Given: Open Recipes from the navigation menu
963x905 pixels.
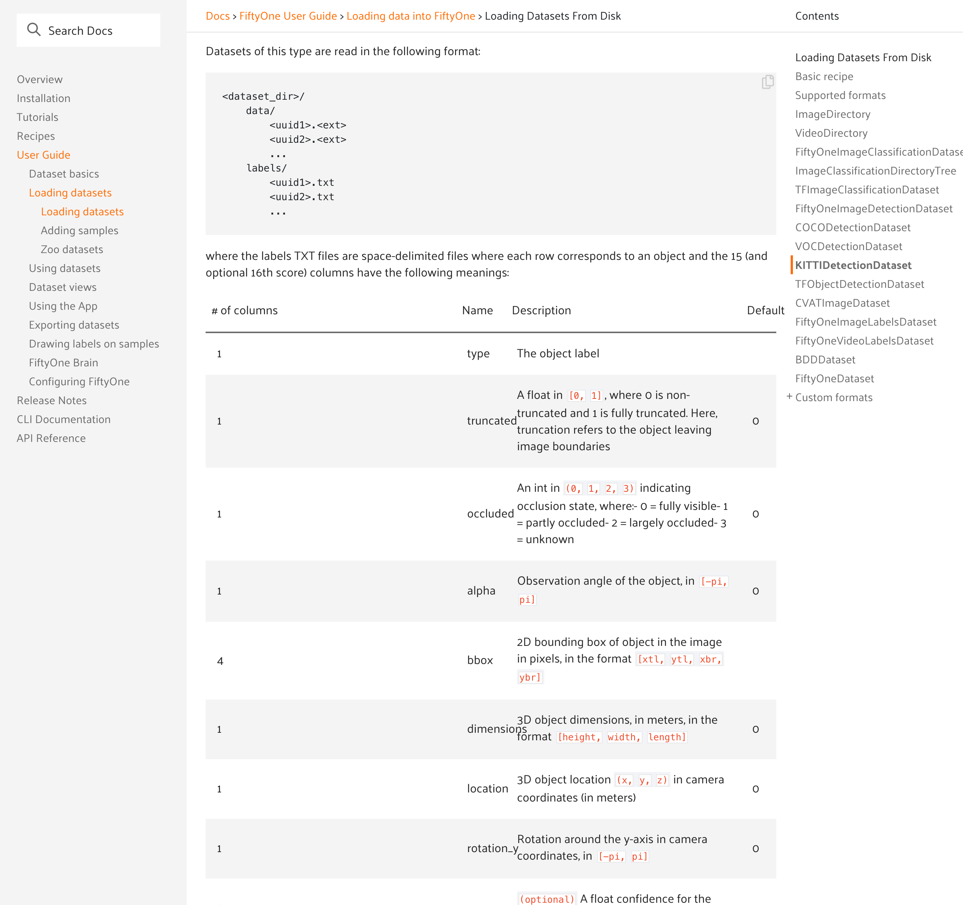Looking at the screenshot, I should (36, 136).
